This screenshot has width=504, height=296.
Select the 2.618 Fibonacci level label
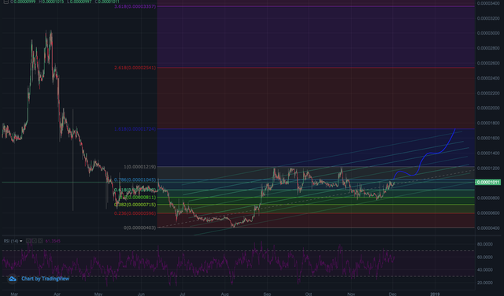[135, 68]
